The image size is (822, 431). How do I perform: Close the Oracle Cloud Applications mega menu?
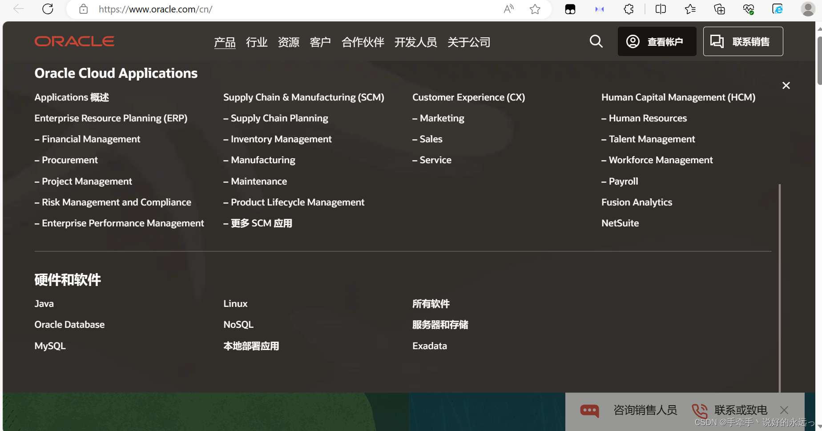(786, 85)
